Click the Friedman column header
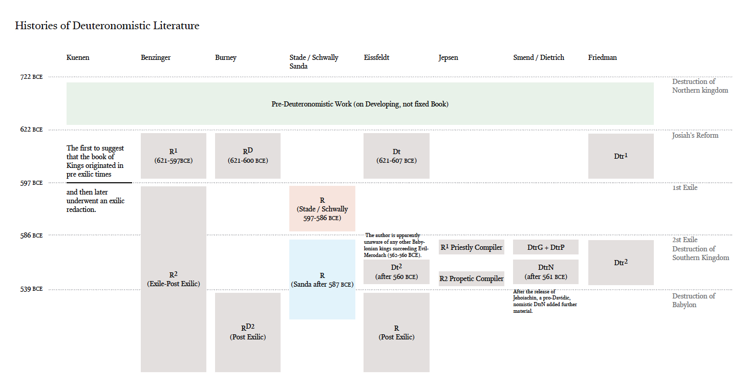746x386 pixels. (602, 57)
